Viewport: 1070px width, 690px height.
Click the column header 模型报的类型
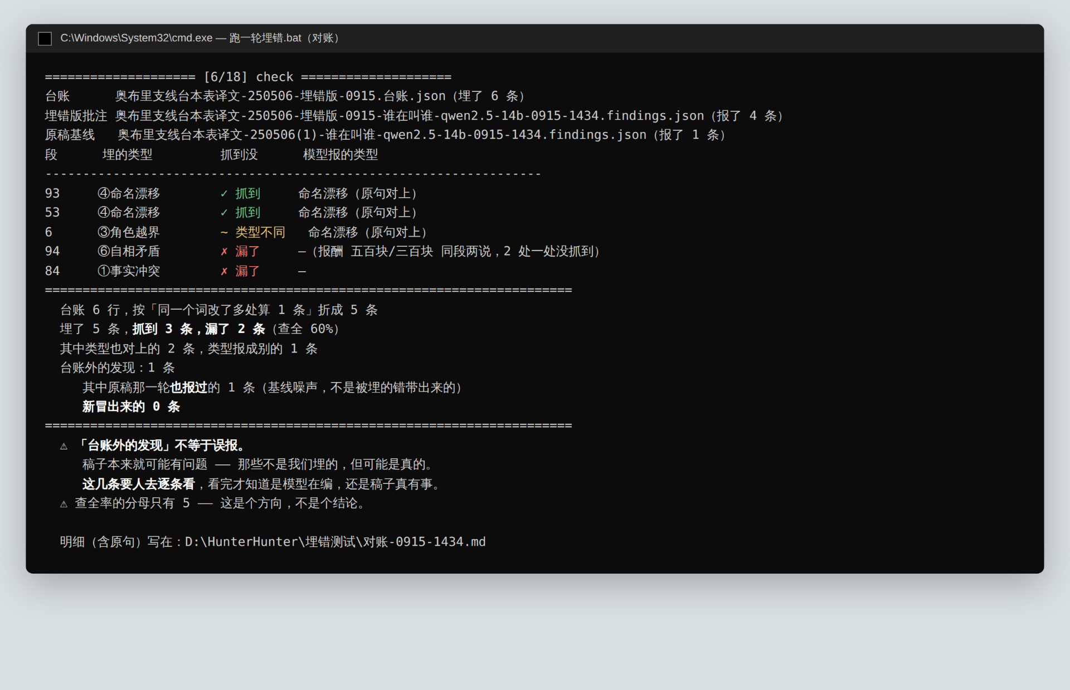tap(341, 154)
